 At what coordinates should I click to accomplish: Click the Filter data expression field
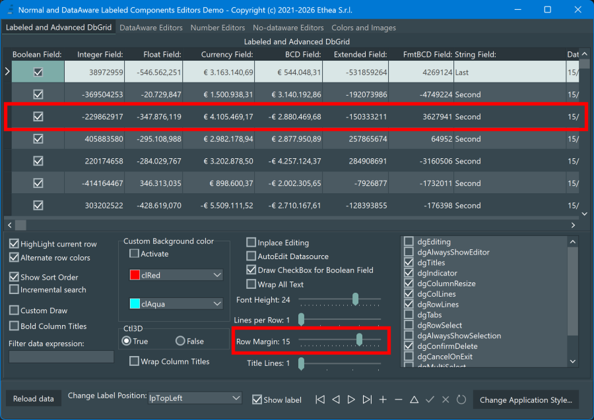61,357
